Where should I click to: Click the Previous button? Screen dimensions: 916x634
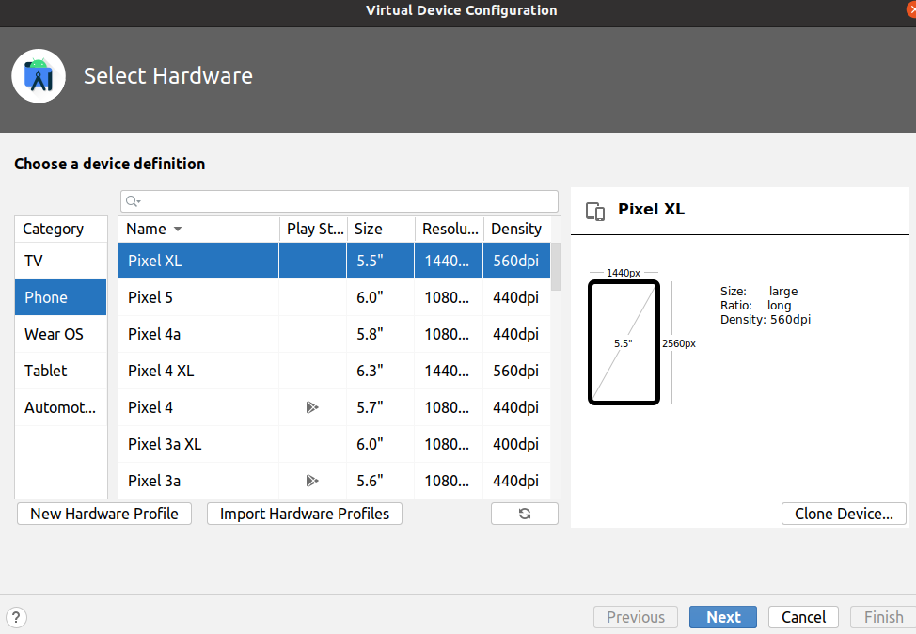coord(636,617)
